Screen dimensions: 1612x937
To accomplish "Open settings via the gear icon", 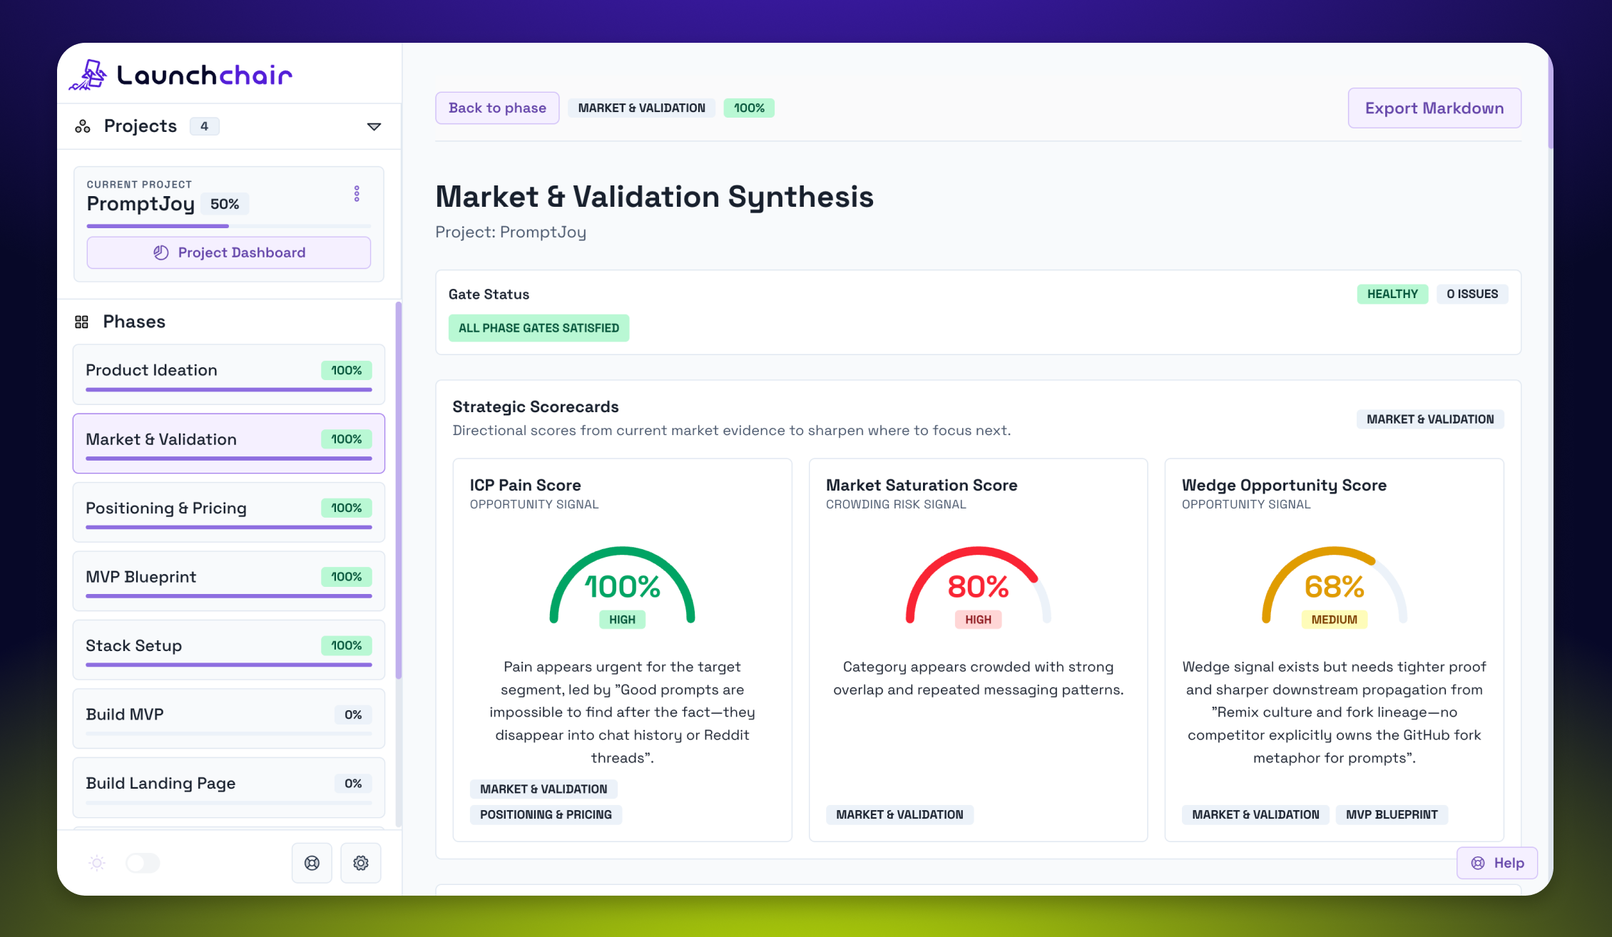I will [360, 863].
